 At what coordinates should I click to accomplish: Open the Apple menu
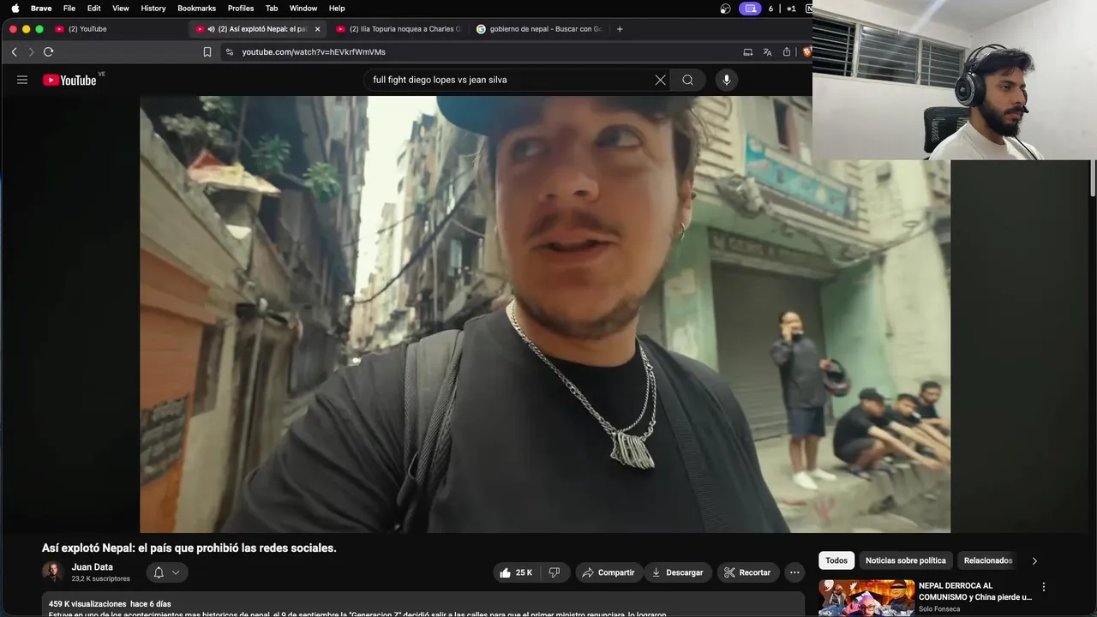(x=15, y=9)
